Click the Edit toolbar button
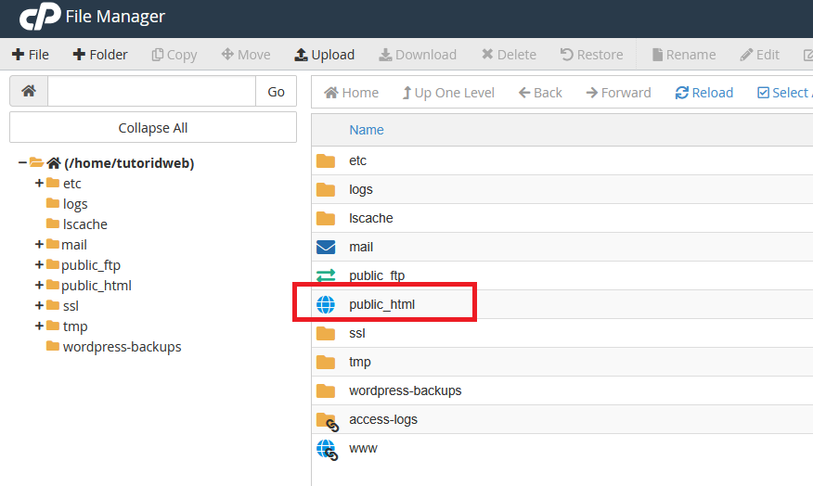The image size is (813, 486). tap(759, 55)
